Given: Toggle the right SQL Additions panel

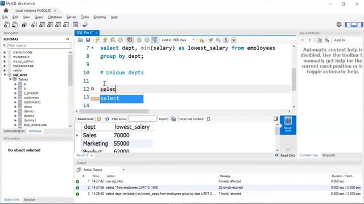Looking at the screenshot, I should click(x=360, y=24).
